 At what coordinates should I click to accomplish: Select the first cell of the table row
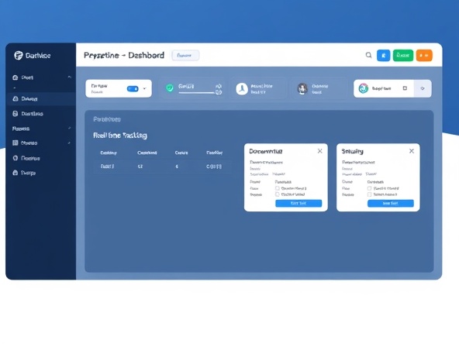click(107, 167)
